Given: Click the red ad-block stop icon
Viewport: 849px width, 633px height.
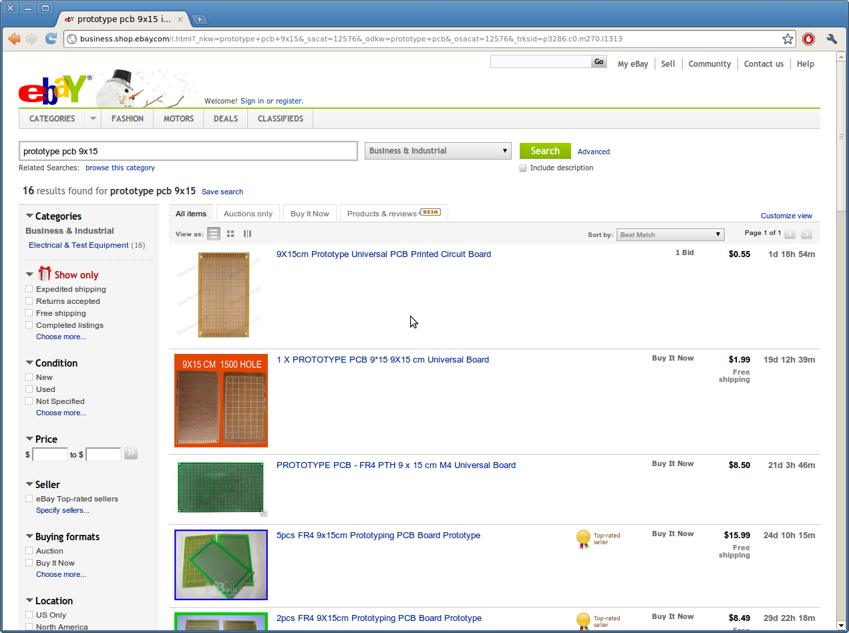Looking at the screenshot, I should tap(809, 39).
